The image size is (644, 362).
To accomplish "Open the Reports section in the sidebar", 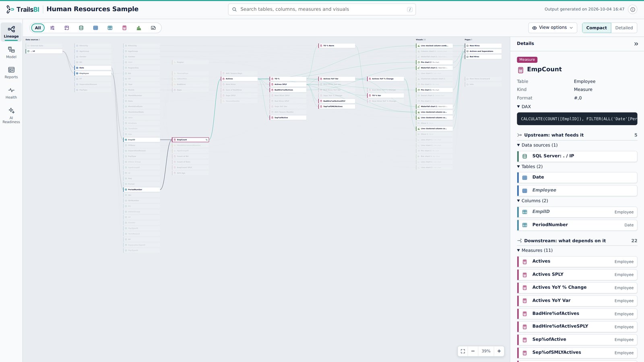I will (11, 72).
